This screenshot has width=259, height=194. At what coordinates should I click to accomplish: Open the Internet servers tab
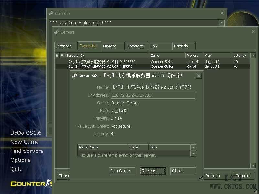tap(66, 46)
